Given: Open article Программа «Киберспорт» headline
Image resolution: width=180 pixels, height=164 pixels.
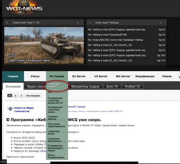Looking at the screenshot, I should pos(56,120).
